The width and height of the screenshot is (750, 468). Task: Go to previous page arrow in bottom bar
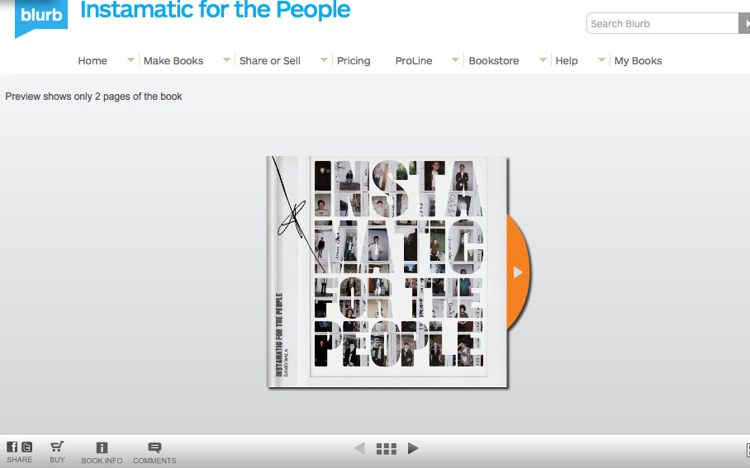pyautogui.click(x=359, y=448)
